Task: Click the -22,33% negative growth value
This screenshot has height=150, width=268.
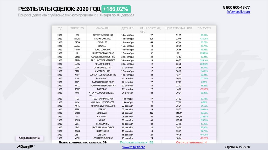Action: coord(204,139)
